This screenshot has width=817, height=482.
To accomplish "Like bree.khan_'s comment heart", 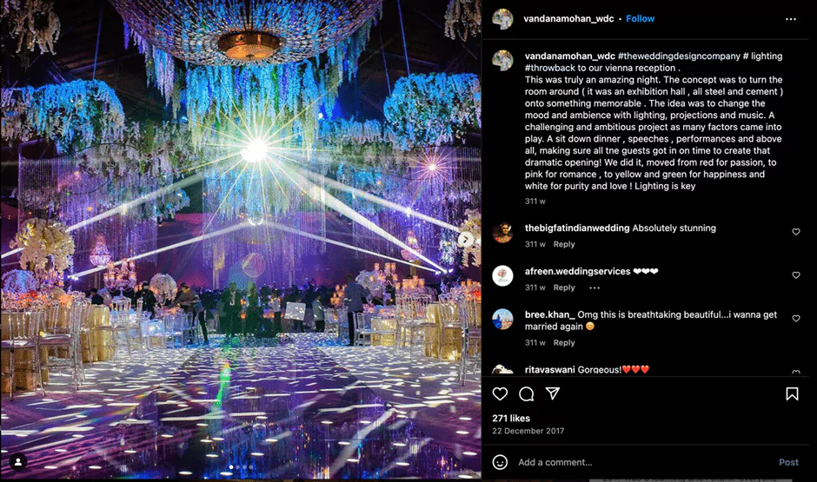I will click(x=795, y=318).
